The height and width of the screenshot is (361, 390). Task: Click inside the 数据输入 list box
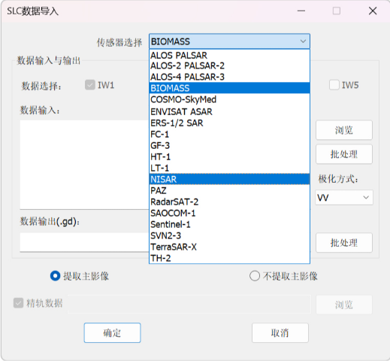(x=84, y=165)
